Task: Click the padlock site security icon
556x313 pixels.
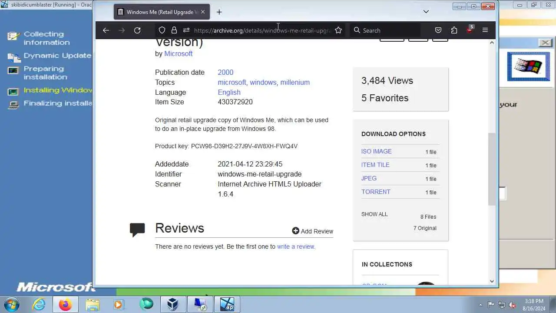Action: coord(174,30)
